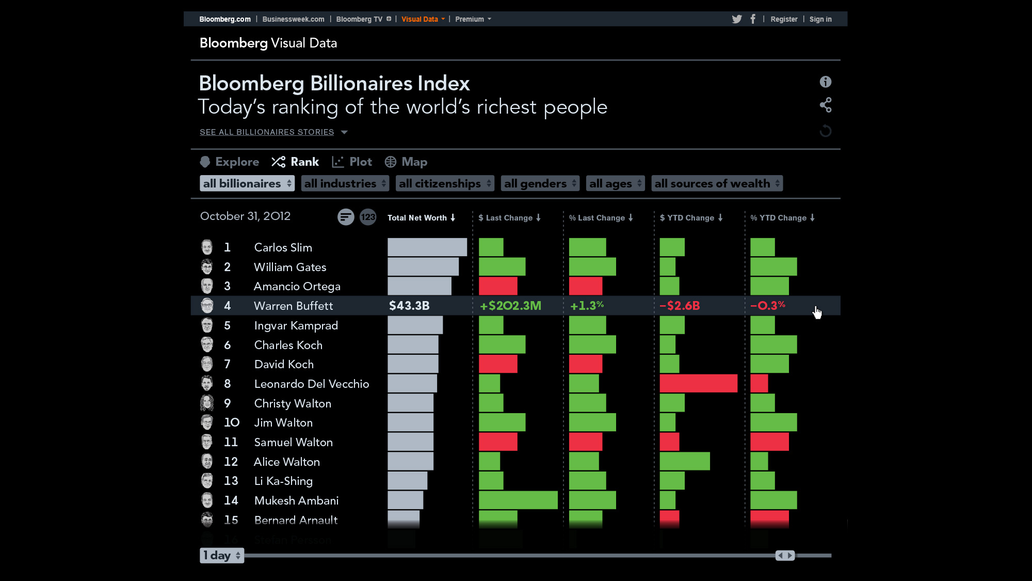Image resolution: width=1032 pixels, height=581 pixels.
Task: Expand the Visual Data menu
Action: (x=423, y=19)
